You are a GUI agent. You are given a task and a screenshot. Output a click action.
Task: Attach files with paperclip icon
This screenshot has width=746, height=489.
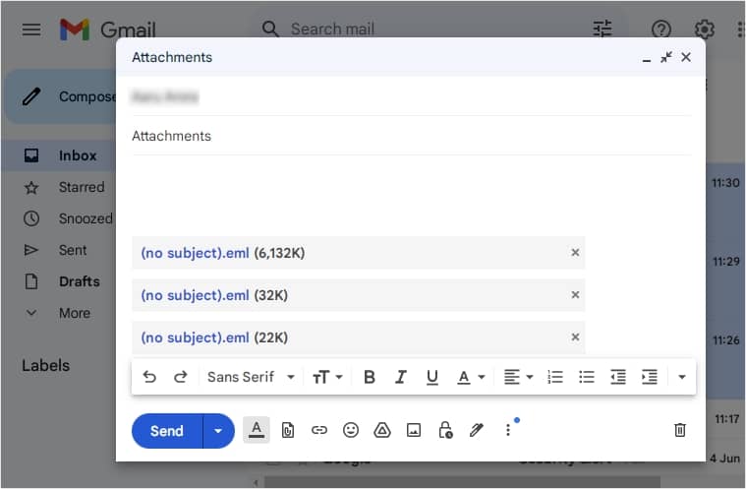(x=288, y=430)
